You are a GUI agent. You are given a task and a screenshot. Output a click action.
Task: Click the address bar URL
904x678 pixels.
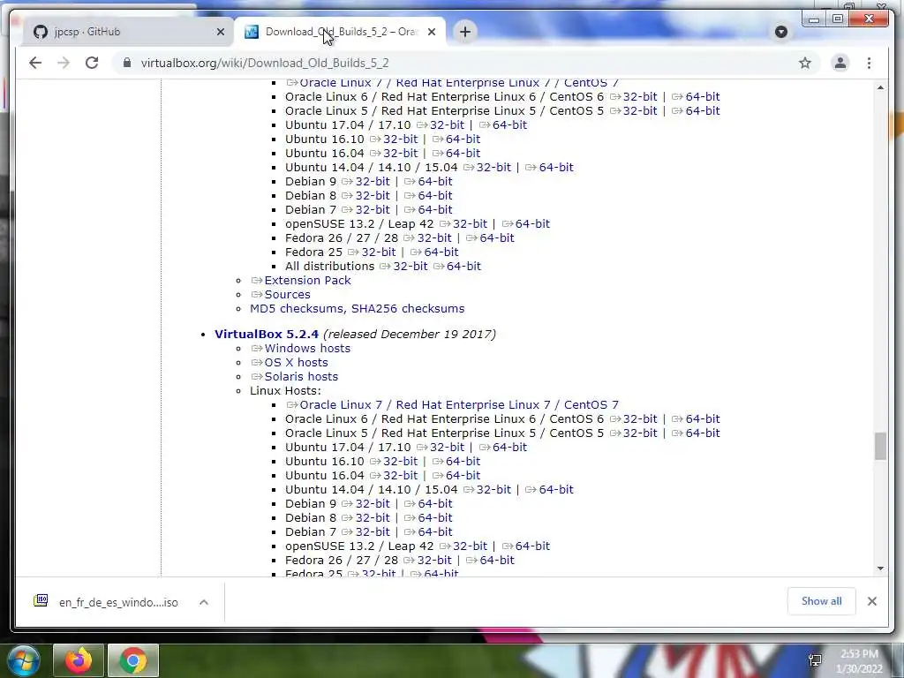click(265, 63)
